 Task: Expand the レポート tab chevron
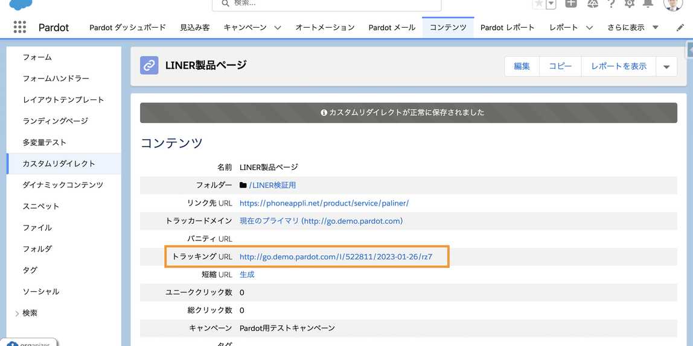click(x=589, y=27)
